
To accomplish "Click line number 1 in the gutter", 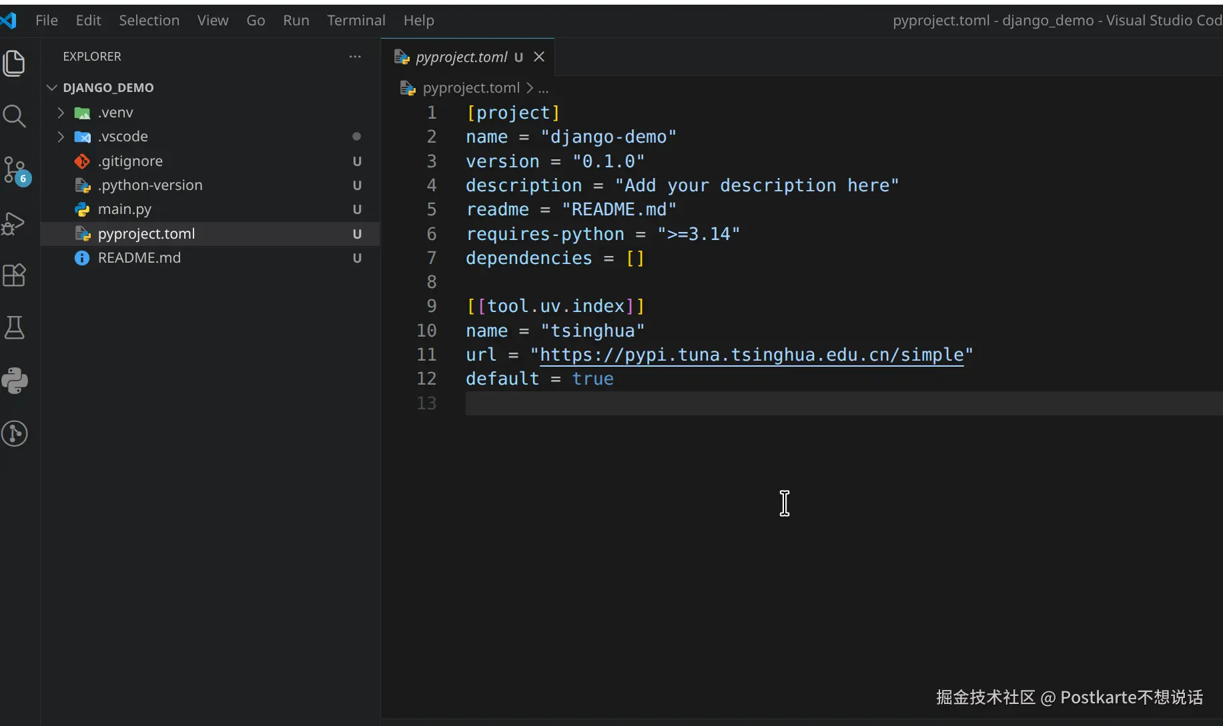I will (x=432, y=113).
